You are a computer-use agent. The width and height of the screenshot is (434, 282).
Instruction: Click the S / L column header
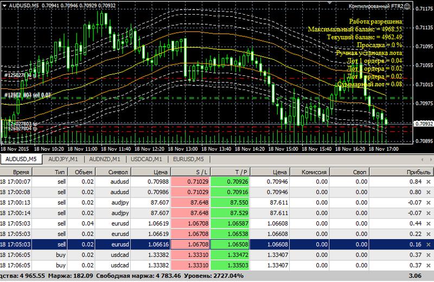pyautogui.click(x=189, y=171)
